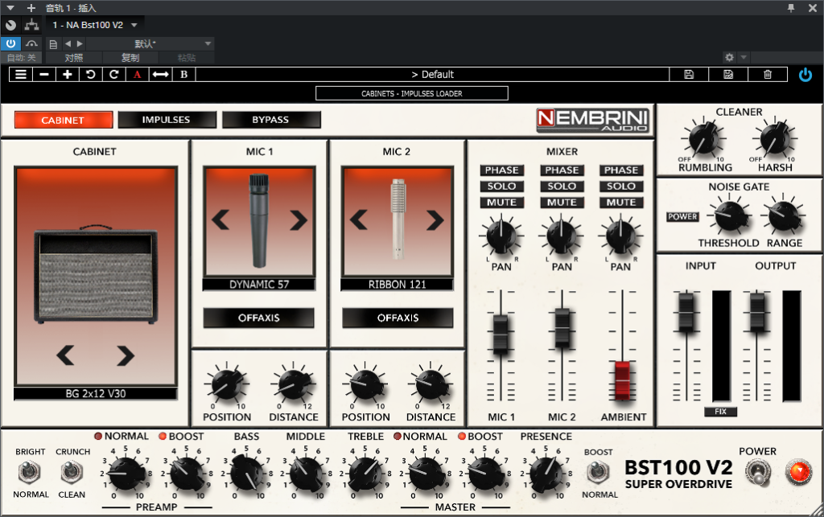The height and width of the screenshot is (517, 824).
Task: Flip the BOOST/NORMAL toggle switch
Action: pos(598,472)
